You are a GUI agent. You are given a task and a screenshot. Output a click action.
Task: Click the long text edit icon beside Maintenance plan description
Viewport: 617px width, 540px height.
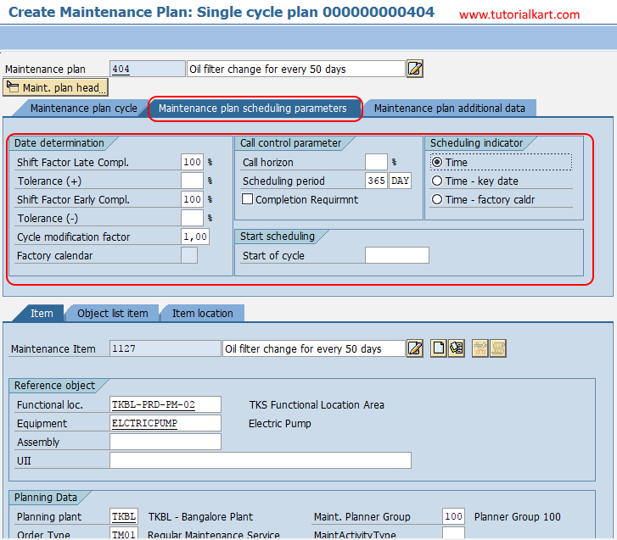[x=415, y=69]
